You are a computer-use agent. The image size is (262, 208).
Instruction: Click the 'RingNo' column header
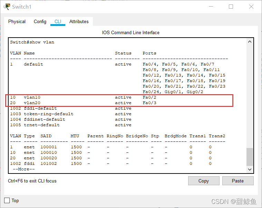point(115,136)
